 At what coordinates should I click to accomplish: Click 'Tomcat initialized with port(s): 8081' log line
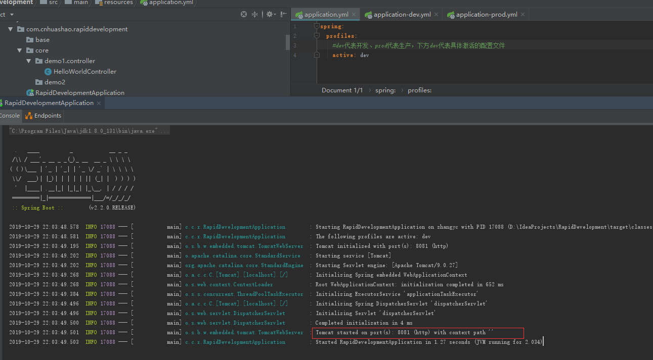(382, 246)
